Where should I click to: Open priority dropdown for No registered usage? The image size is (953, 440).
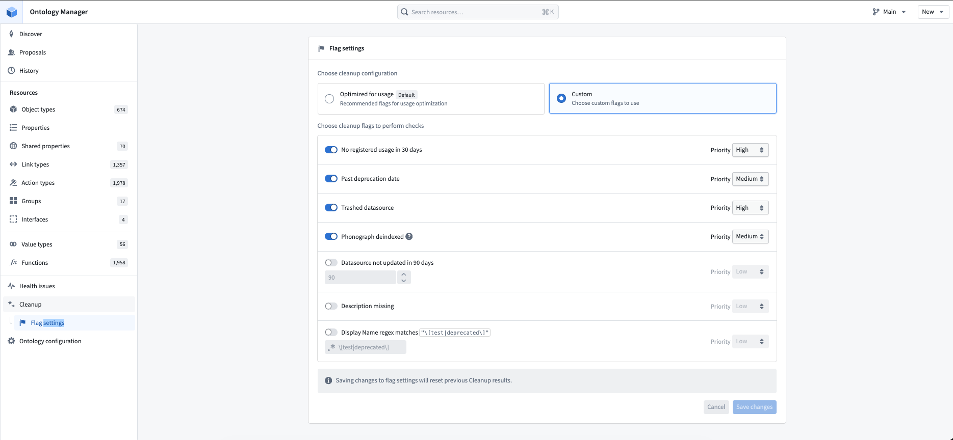(750, 150)
